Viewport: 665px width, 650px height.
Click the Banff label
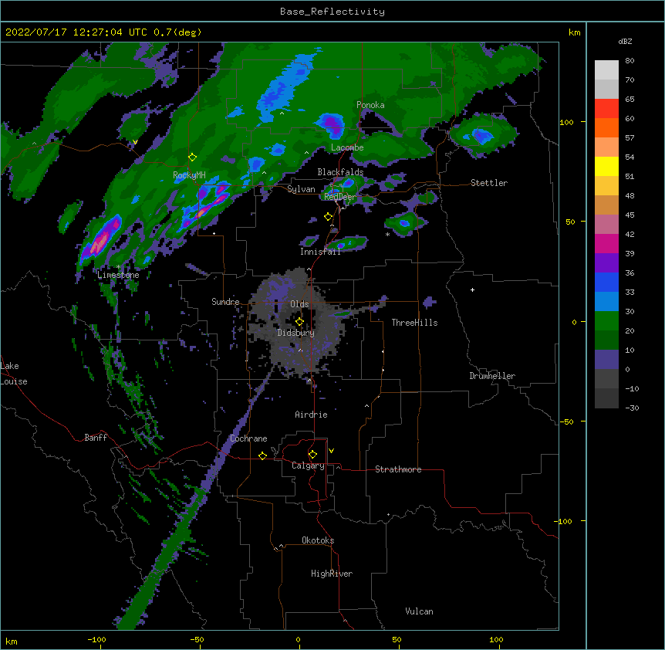click(x=96, y=438)
